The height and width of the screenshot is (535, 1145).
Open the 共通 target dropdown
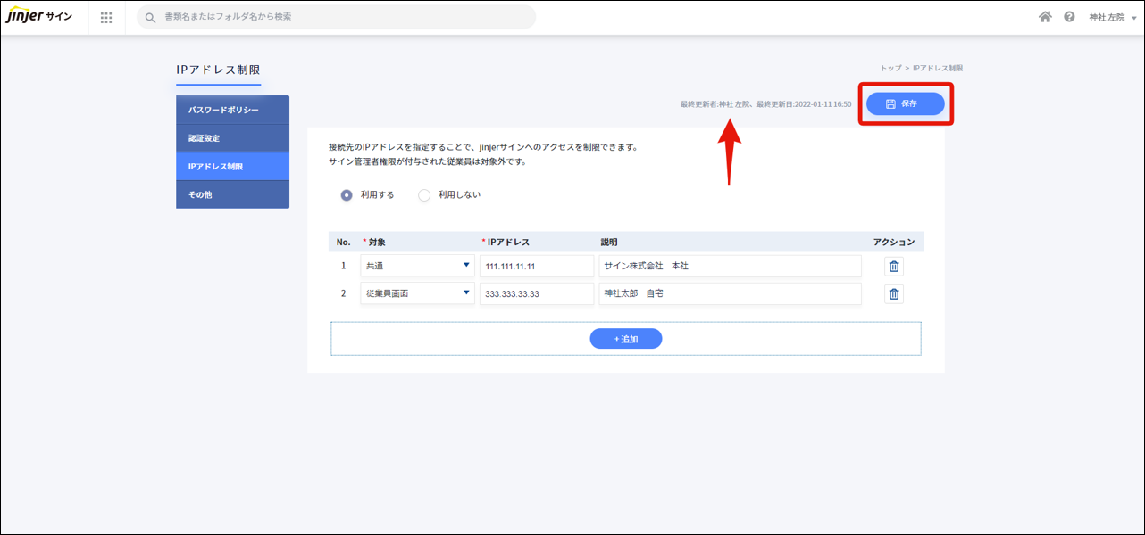coord(417,266)
